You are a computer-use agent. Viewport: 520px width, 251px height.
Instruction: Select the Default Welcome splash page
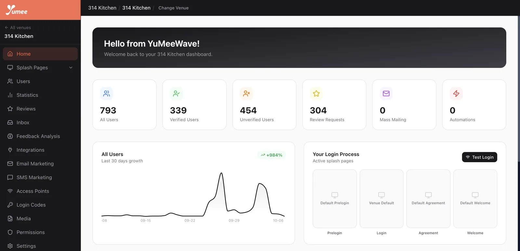(x=475, y=199)
